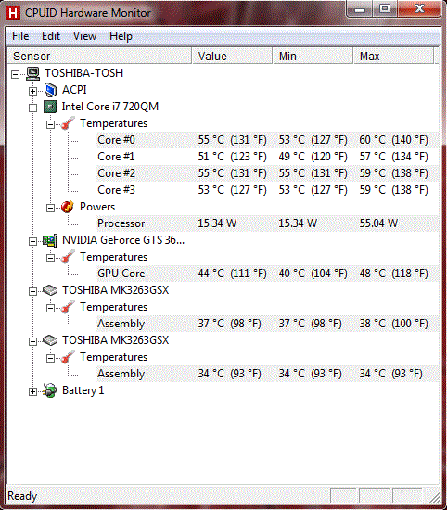Click the Powers flame icon
The image size is (447, 510).
(x=68, y=207)
